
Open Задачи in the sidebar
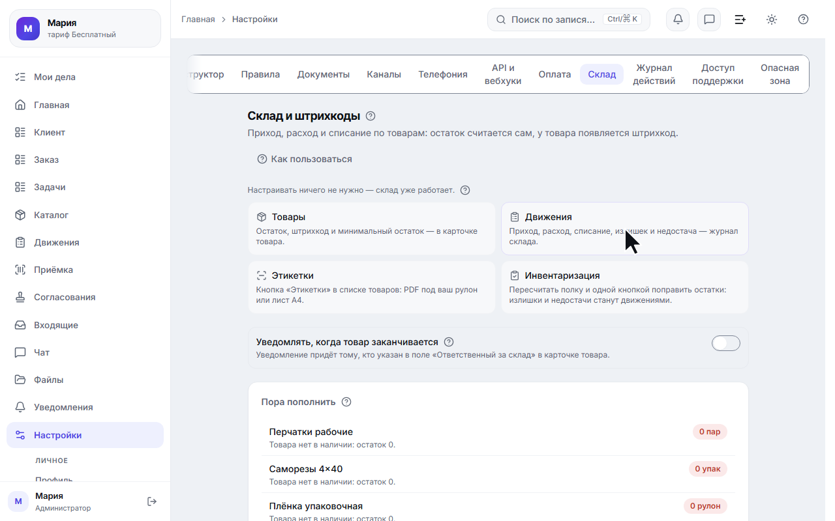[x=85, y=187]
